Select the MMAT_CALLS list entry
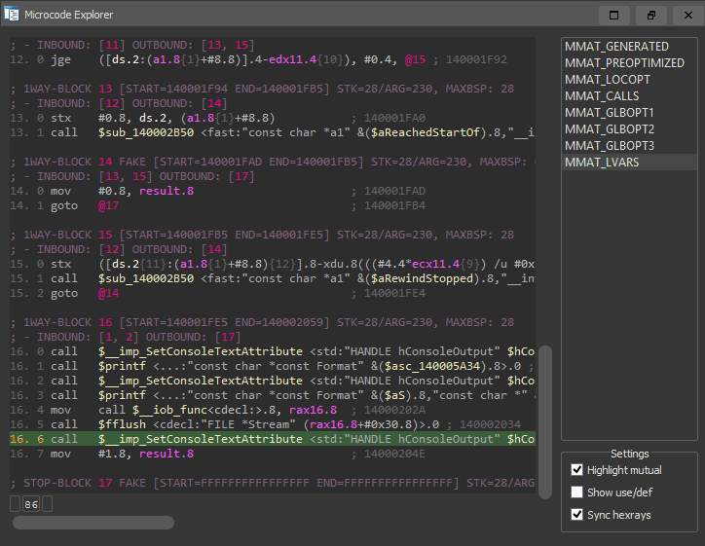The image size is (705, 546). point(602,96)
